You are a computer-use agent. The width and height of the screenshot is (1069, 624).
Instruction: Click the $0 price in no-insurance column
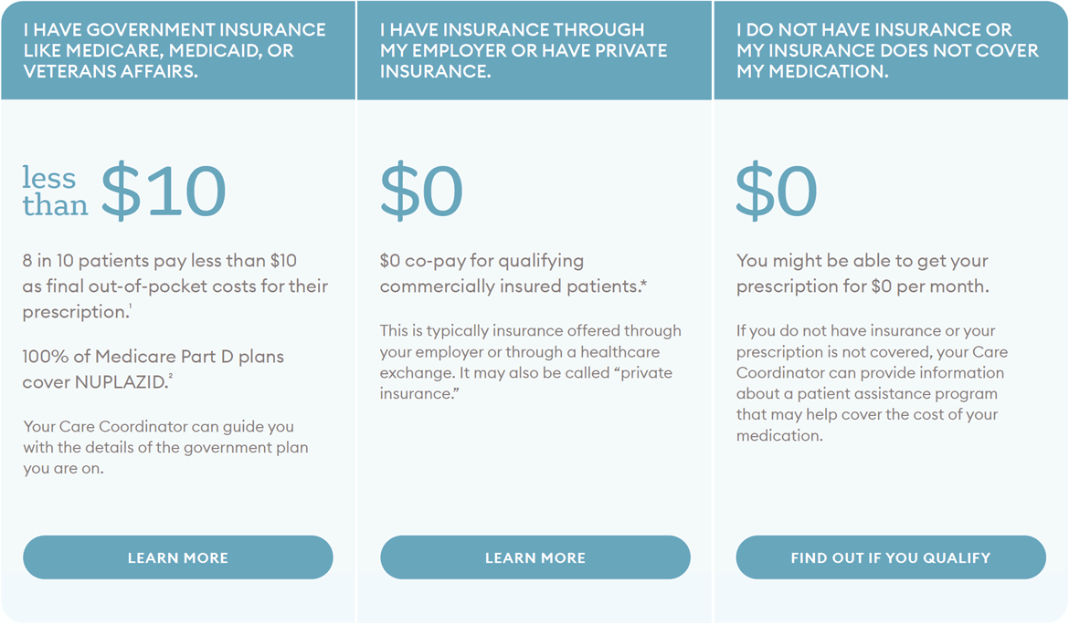coord(777,192)
